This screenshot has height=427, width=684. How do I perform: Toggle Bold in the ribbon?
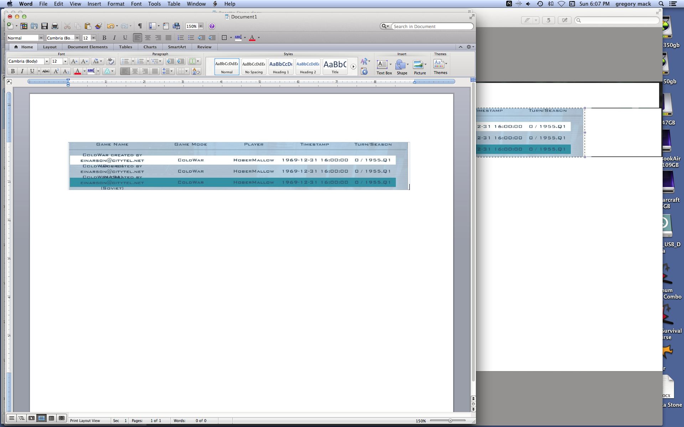tap(13, 71)
